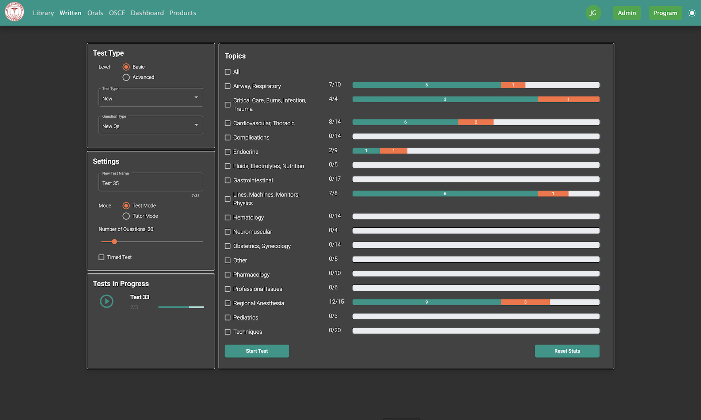Screen dimensions: 701x420
Task: Click the Number of Questions slider handle
Action: coord(114,242)
